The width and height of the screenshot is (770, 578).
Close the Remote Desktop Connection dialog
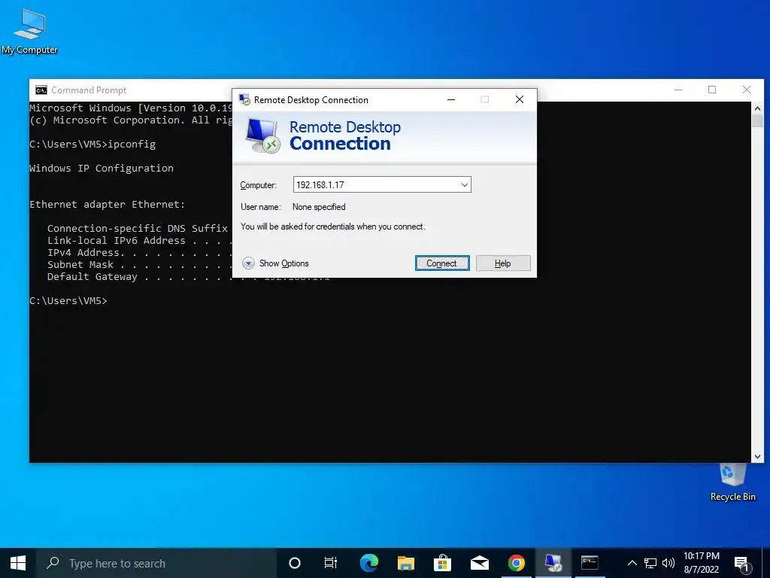click(x=519, y=99)
